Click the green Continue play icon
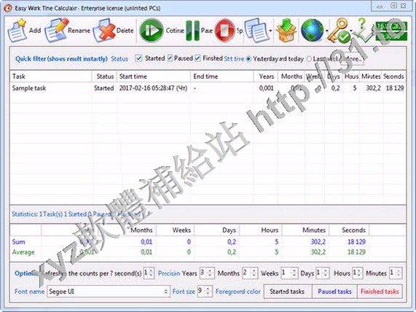Screen dimensions: 416x312 (152, 31)
